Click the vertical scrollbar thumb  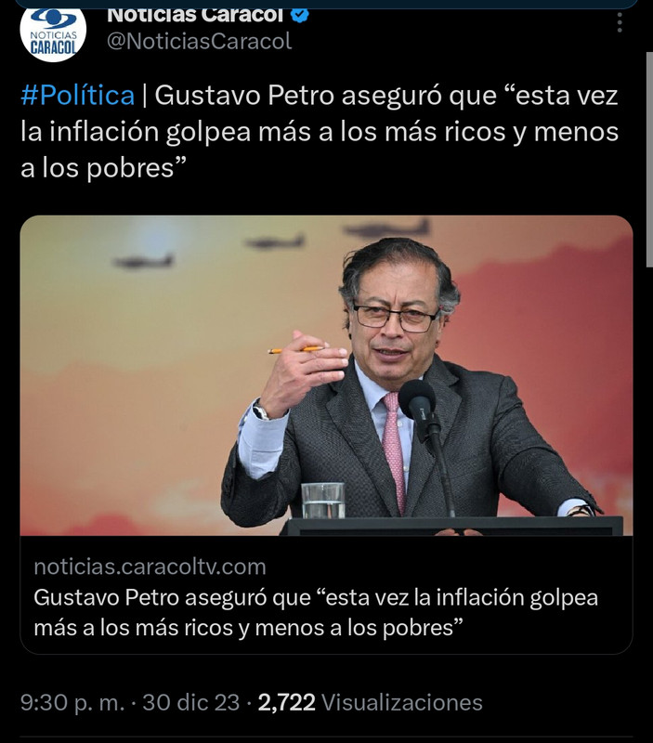tap(649, 160)
